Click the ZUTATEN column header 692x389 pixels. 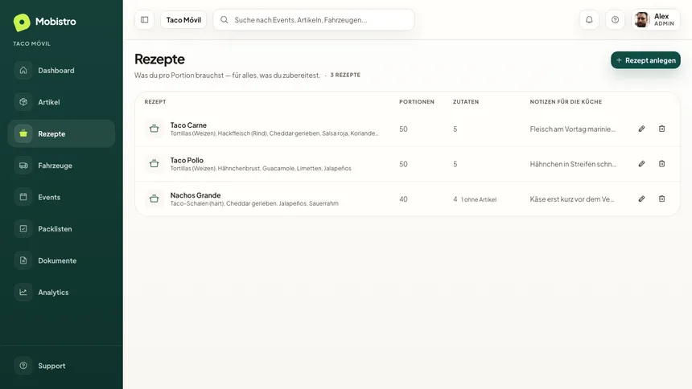point(466,102)
